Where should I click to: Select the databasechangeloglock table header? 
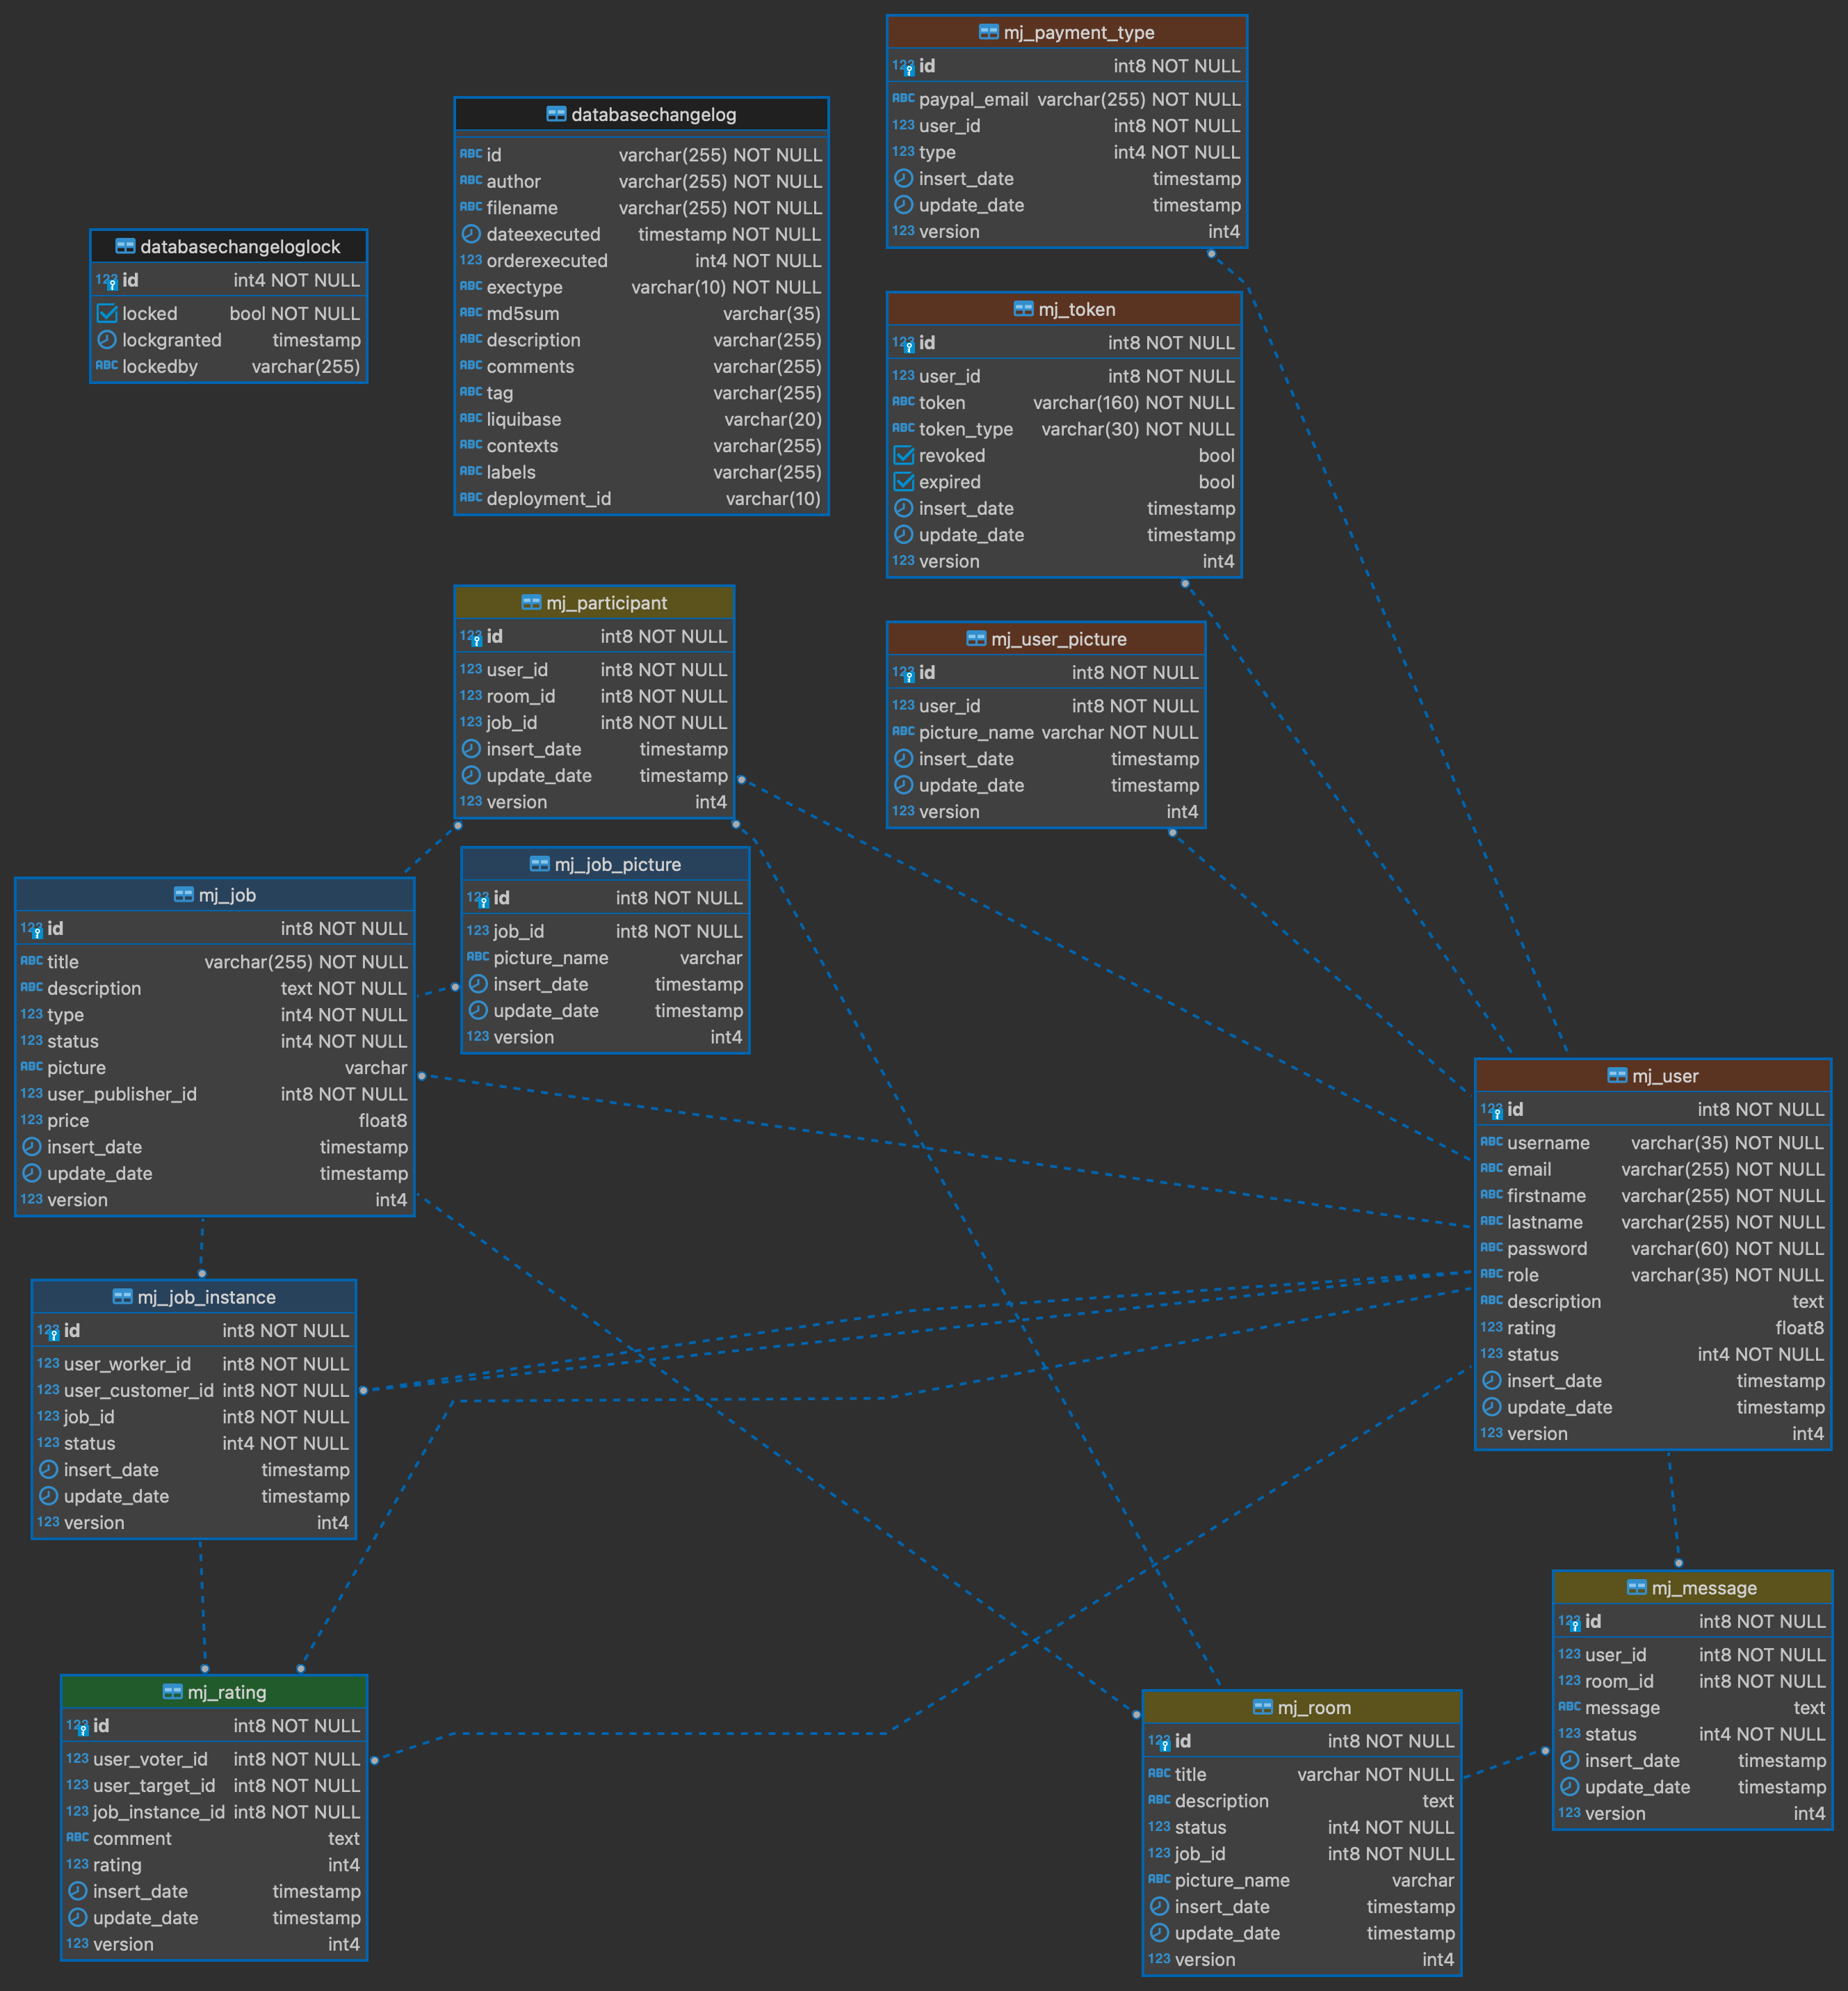coord(229,246)
